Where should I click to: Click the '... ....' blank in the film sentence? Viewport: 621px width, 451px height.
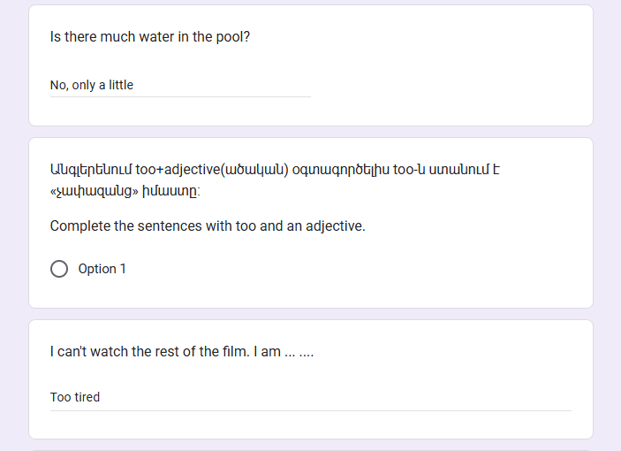click(x=299, y=352)
